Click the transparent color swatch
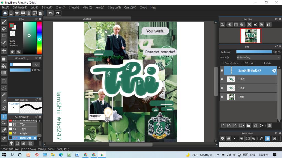282x158 pixels. click(13, 33)
